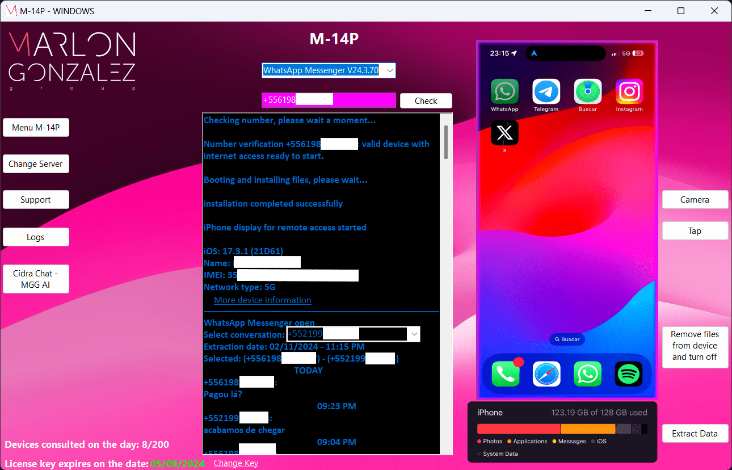Click the Messages storage legend entry
This screenshot has width=732, height=470.
point(569,441)
